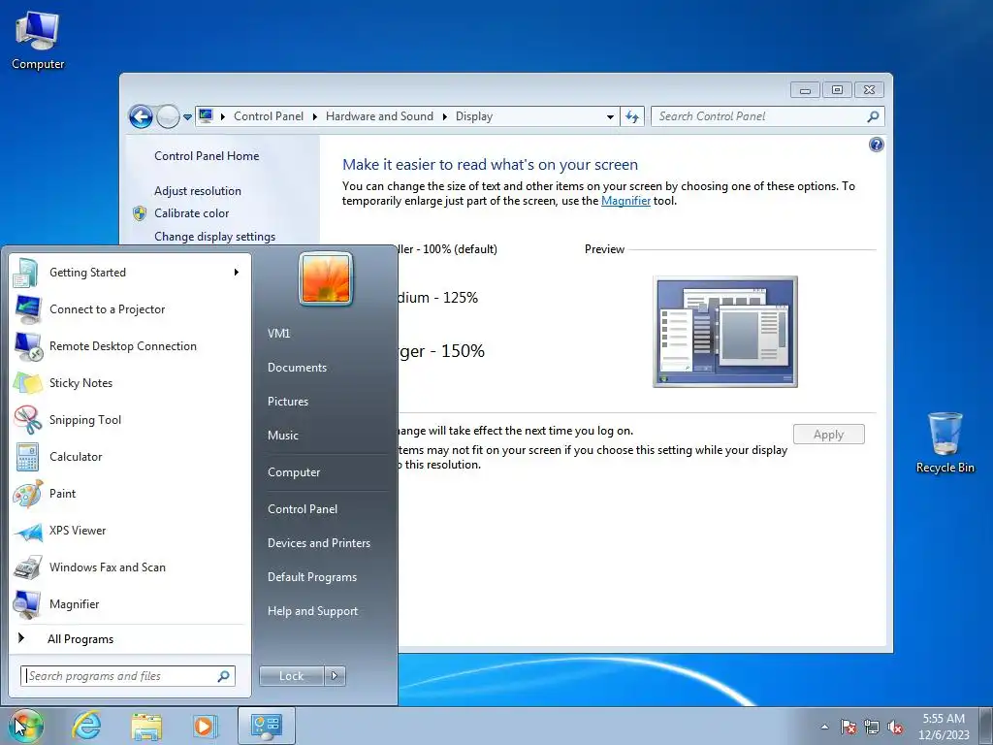The width and height of the screenshot is (993, 745).
Task: Click the network status tray icon
Action: [x=872, y=728]
